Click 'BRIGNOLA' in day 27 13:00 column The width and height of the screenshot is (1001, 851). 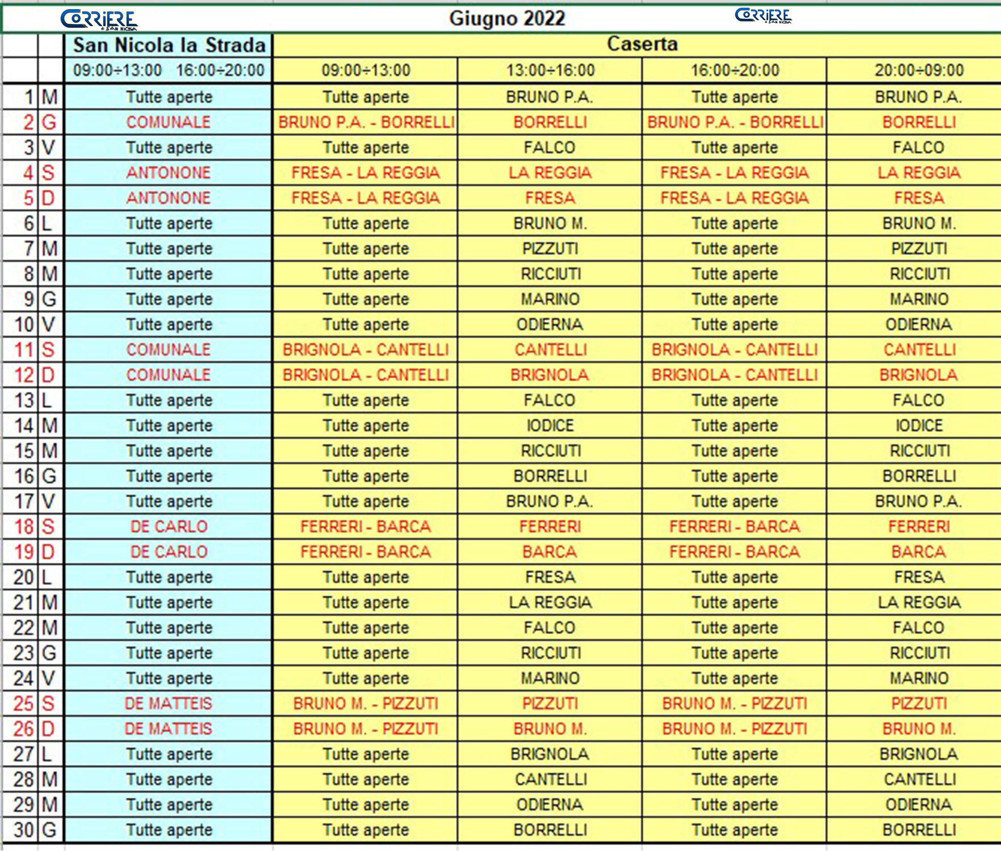(550, 754)
